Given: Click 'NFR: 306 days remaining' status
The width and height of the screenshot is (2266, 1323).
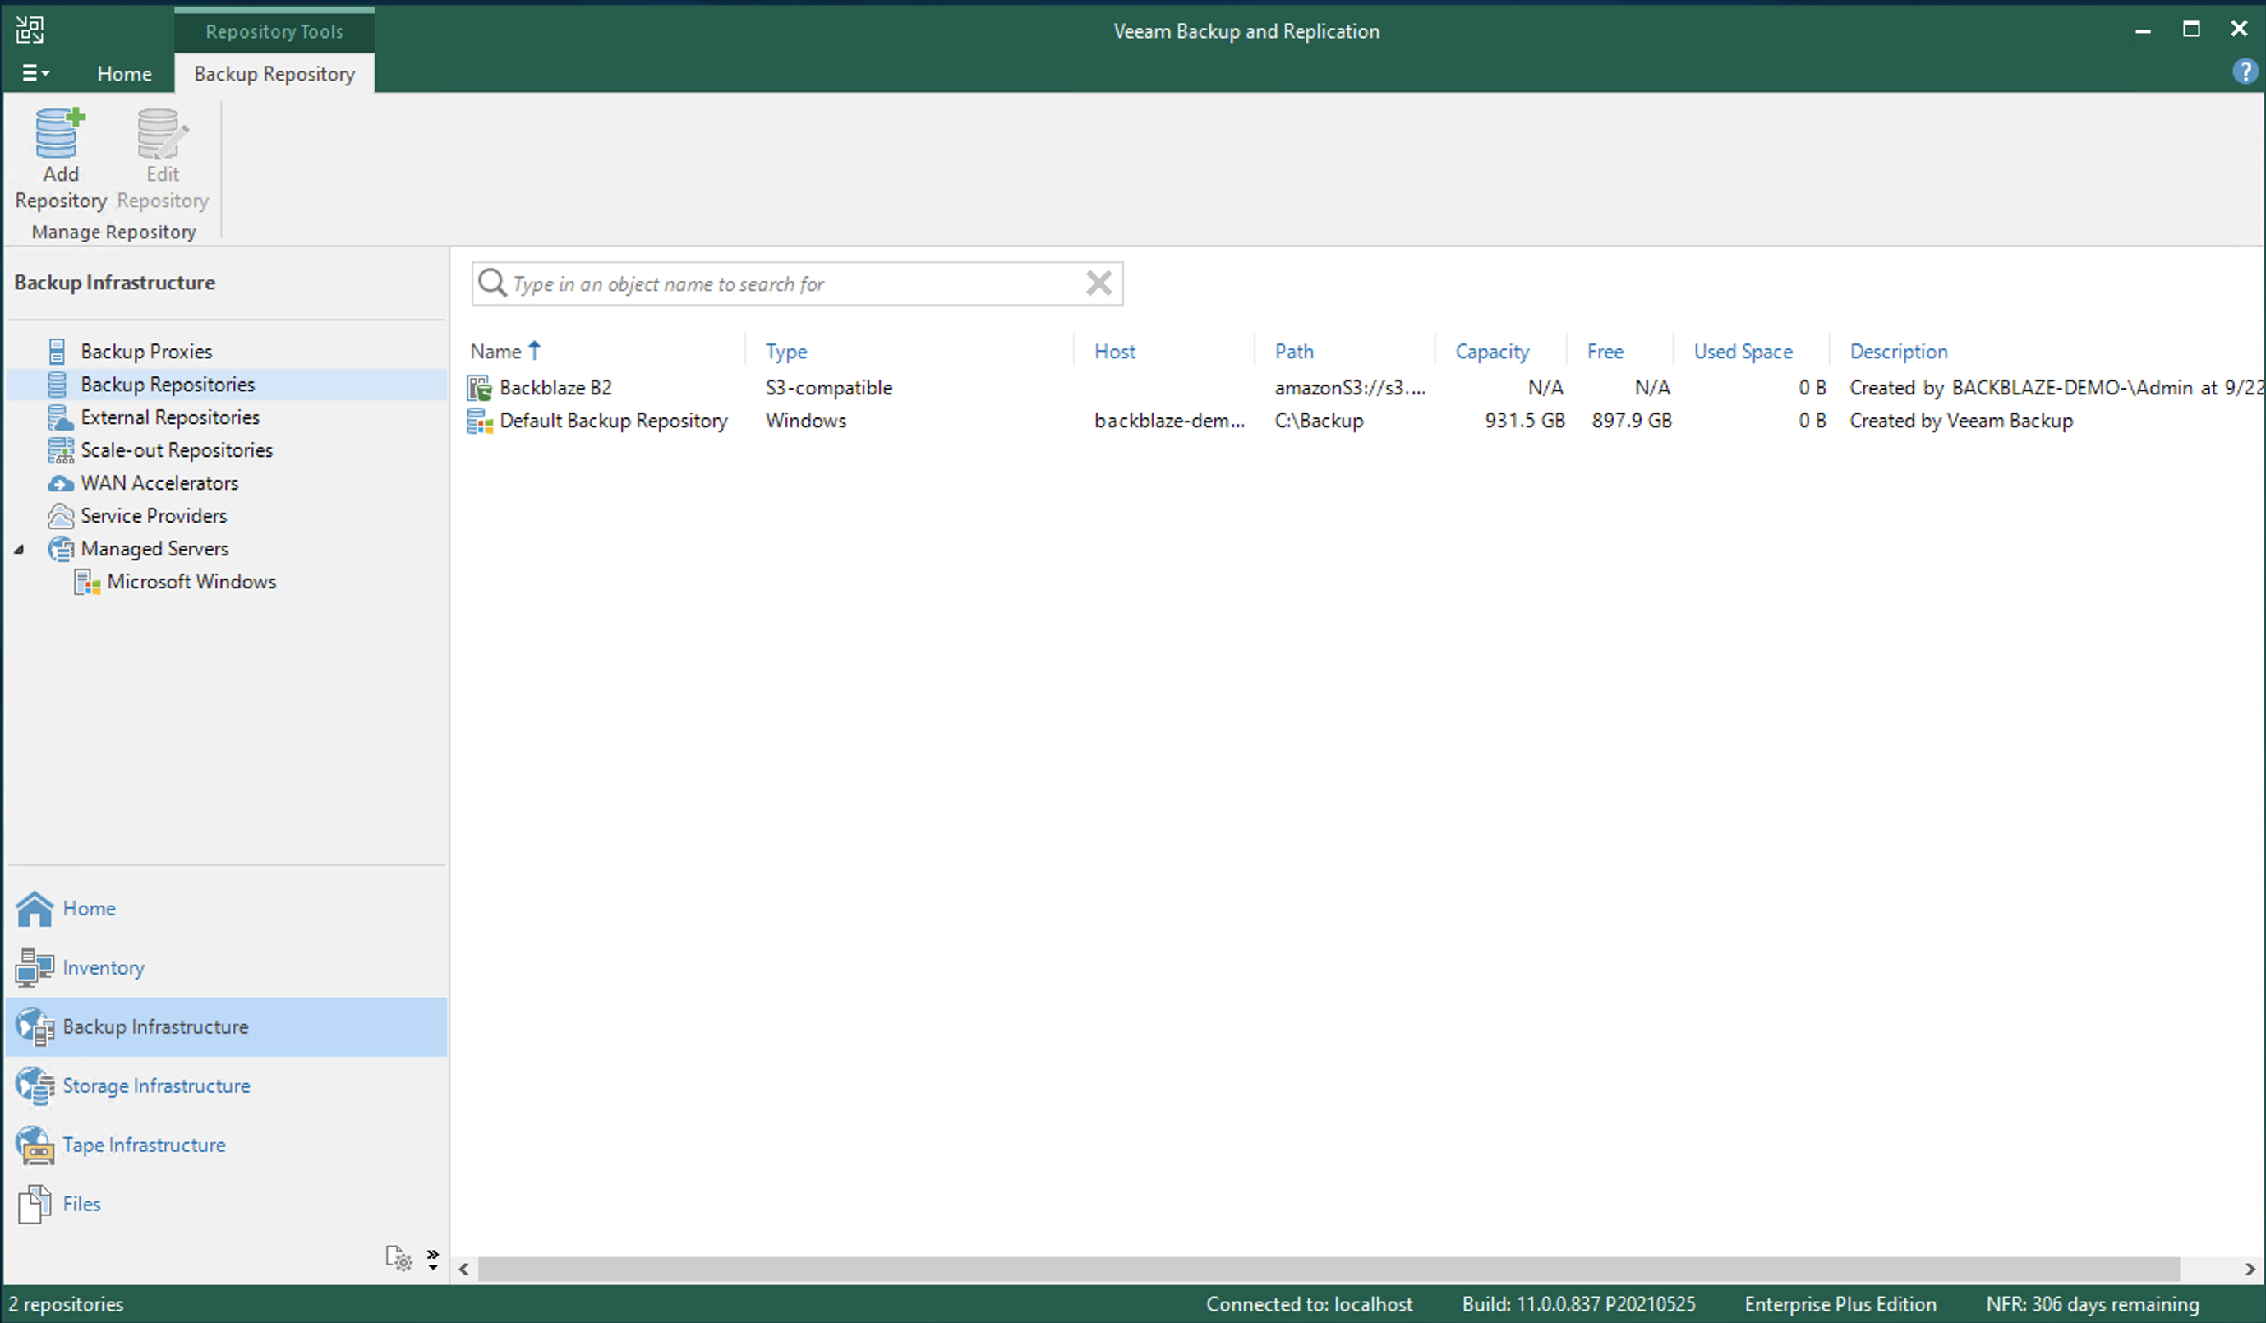Looking at the screenshot, I should click(2093, 1304).
